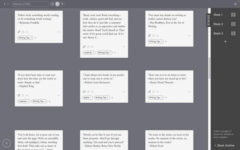Add a tag to Robert Louis Stevenson card
Screen dimensions: 240x150
coord(112,98)
